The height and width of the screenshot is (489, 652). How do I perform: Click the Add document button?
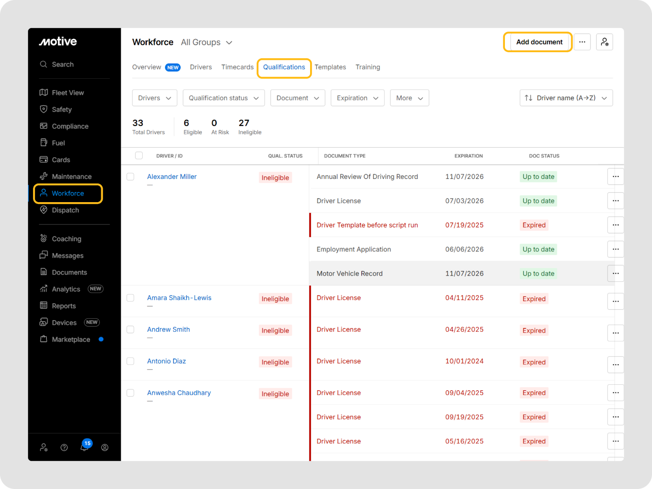tap(539, 42)
